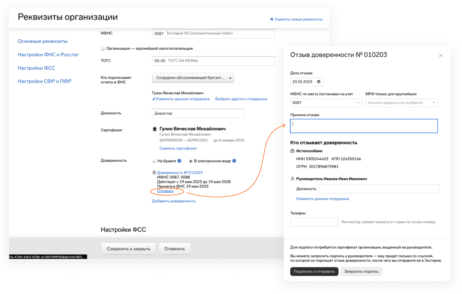Open the Кто подписывает отчеты dropdown
Screen dimensions: 462x294
pos(193,78)
